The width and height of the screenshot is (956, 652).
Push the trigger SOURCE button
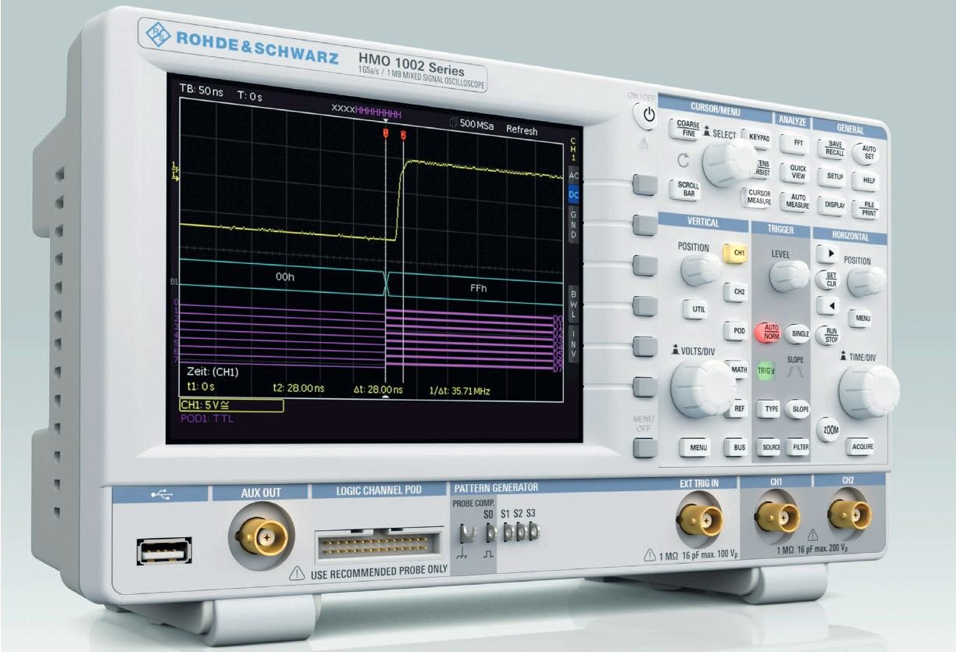769,447
